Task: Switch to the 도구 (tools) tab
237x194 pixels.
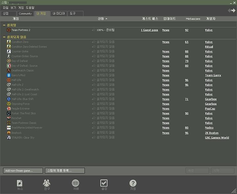Action: tap(75, 13)
